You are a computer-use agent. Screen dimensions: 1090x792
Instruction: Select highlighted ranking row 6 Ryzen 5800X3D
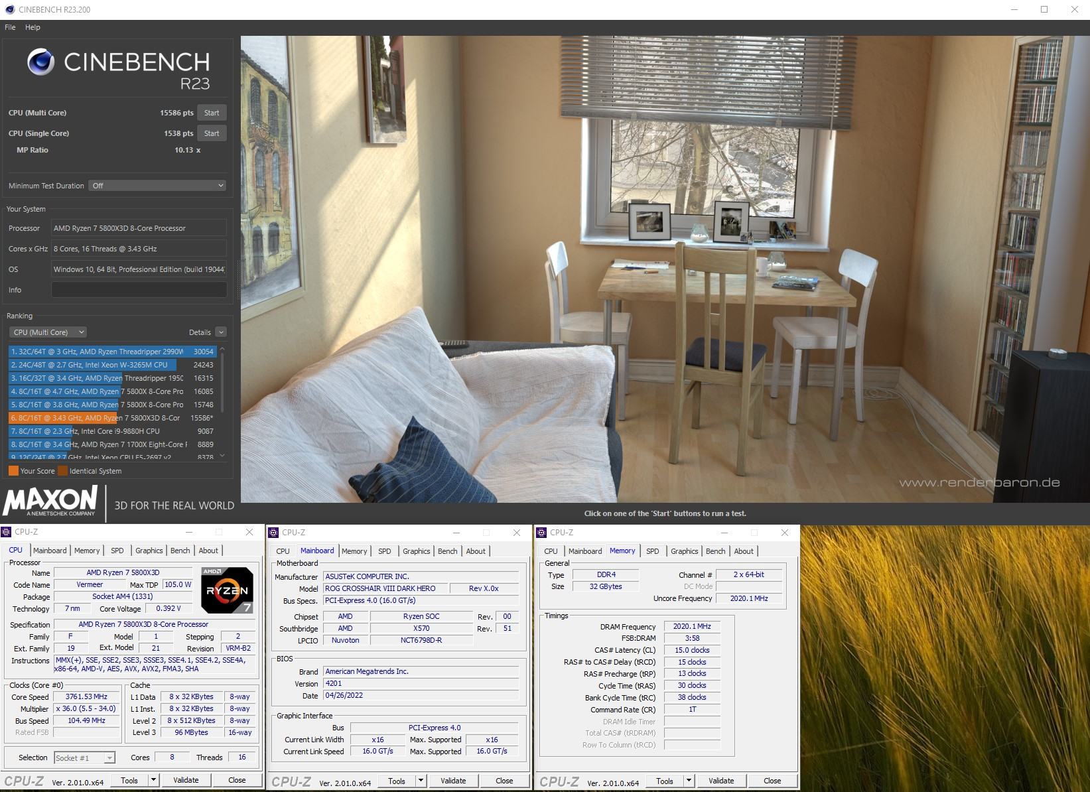pyautogui.click(x=112, y=418)
